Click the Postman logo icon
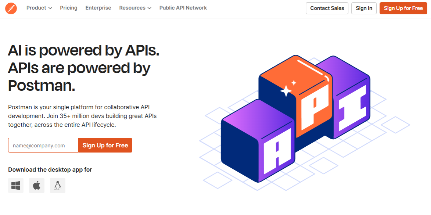431x215 pixels. pos(11,8)
